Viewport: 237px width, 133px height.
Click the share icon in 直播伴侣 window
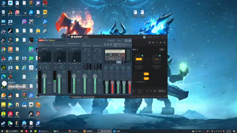pyautogui.click(x=164, y=43)
